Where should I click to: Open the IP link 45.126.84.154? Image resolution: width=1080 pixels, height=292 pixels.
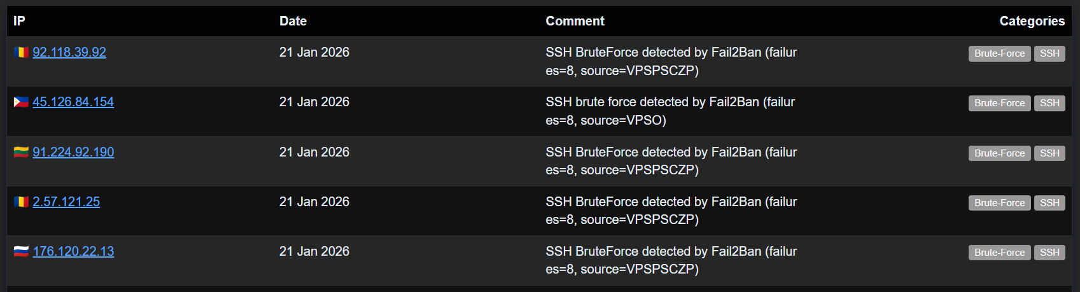pos(73,102)
